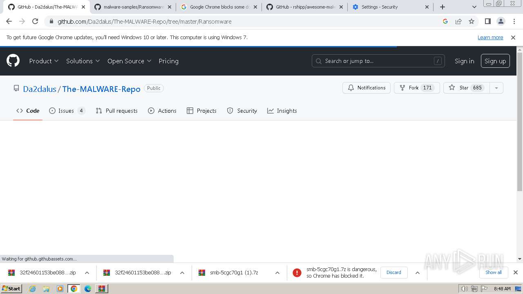
Task: Close the awesome-malware GitHub tab
Action: tap(341, 7)
